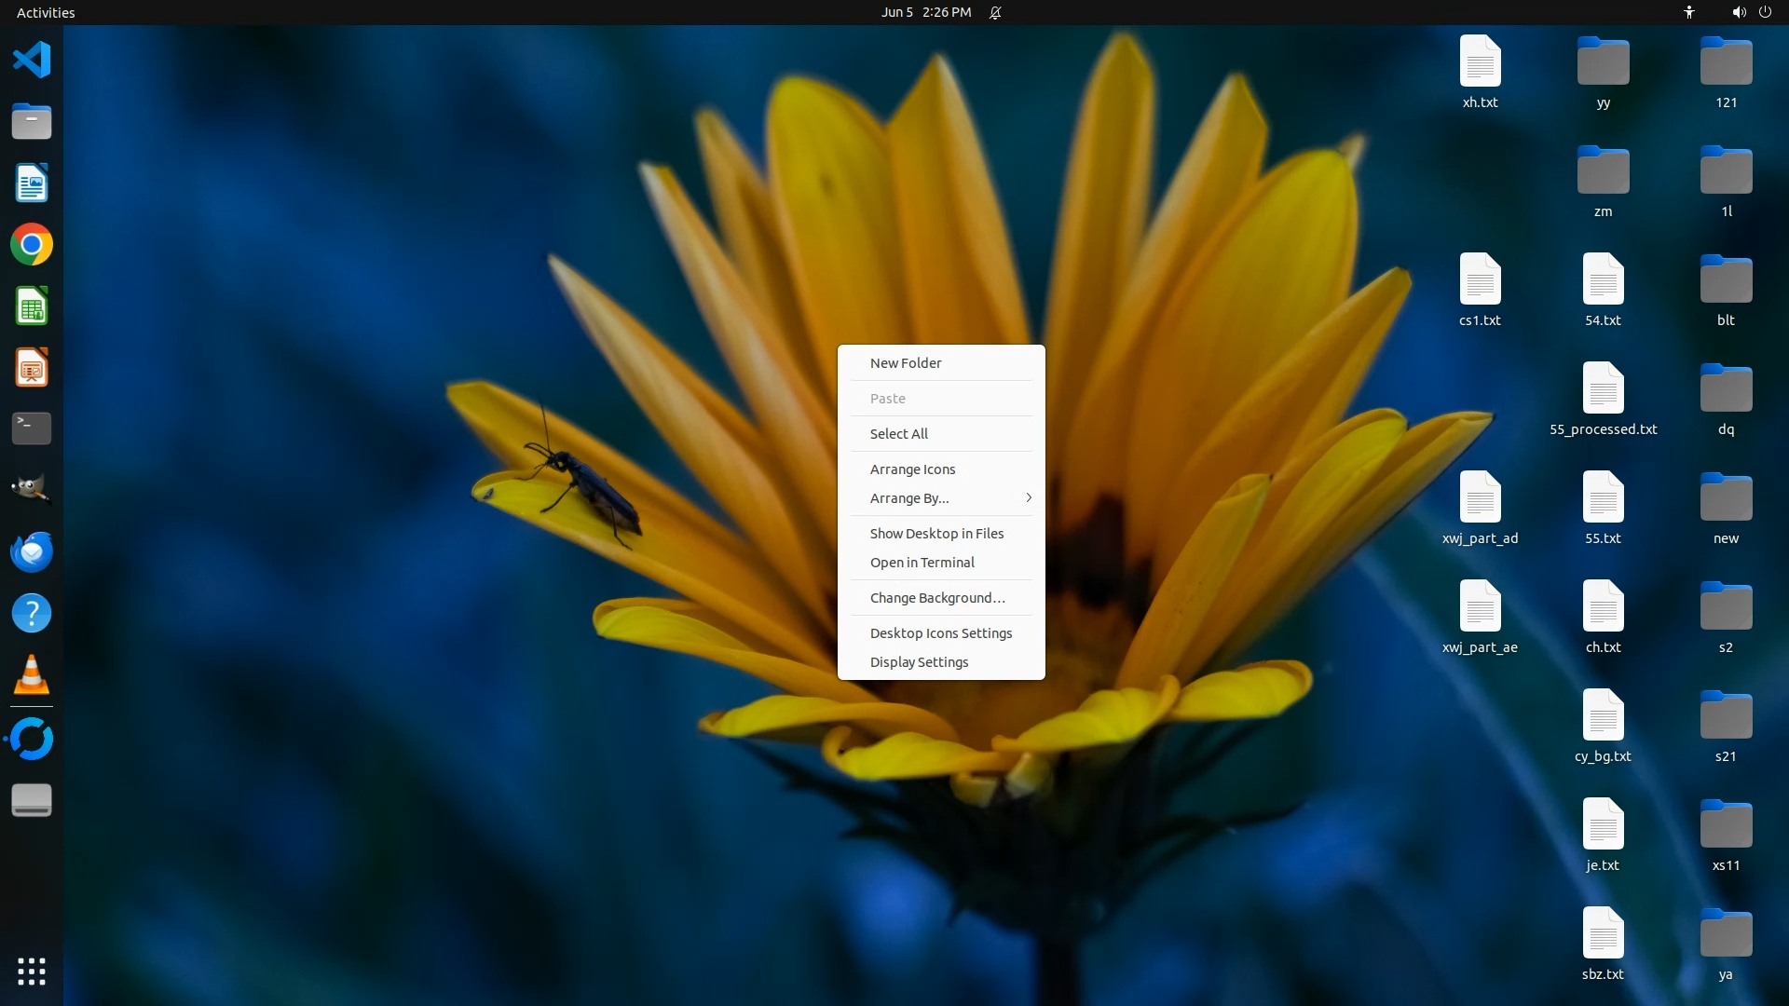Click the Show Applications grid button

pos(31,971)
